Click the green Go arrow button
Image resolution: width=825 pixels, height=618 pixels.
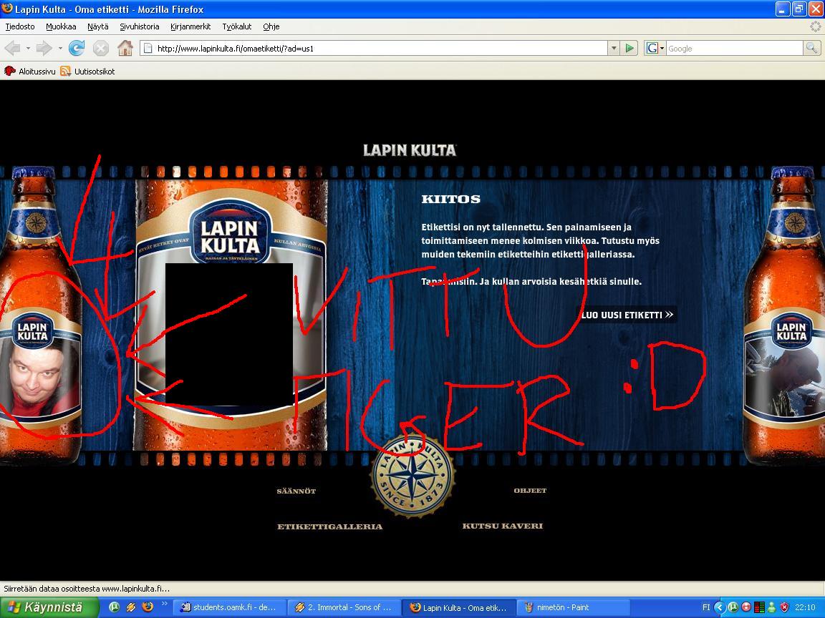pyautogui.click(x=629, y=49)
